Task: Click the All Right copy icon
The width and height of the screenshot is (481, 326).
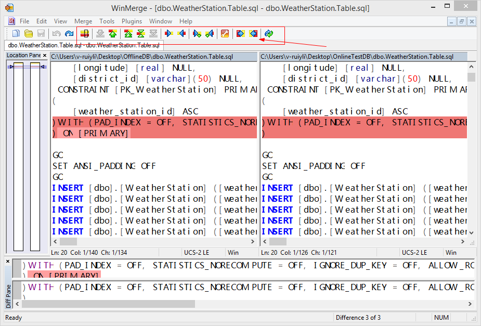Action: tap(240, 34)
